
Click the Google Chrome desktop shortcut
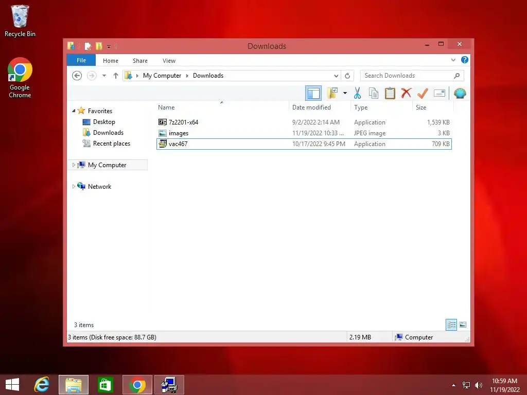coord(20,78)
